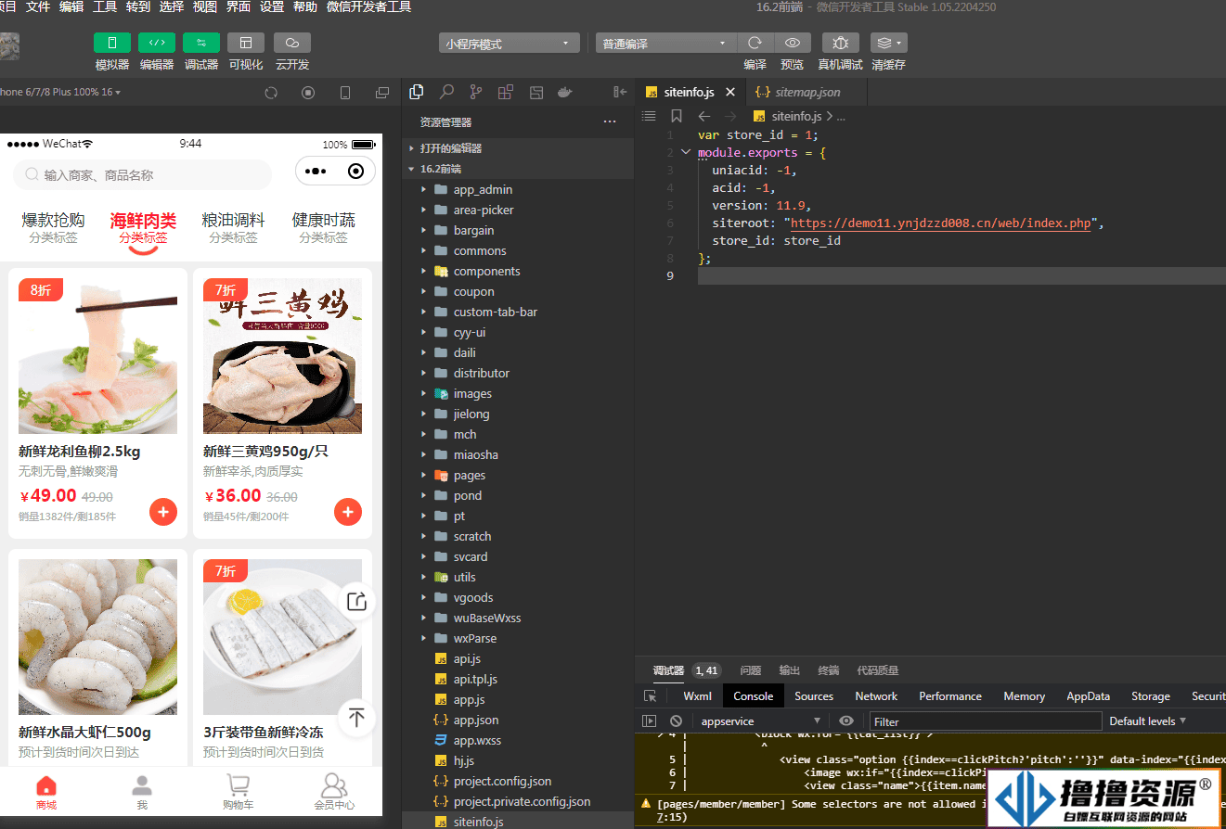Fold the module.exports code block

coord(686,152)
